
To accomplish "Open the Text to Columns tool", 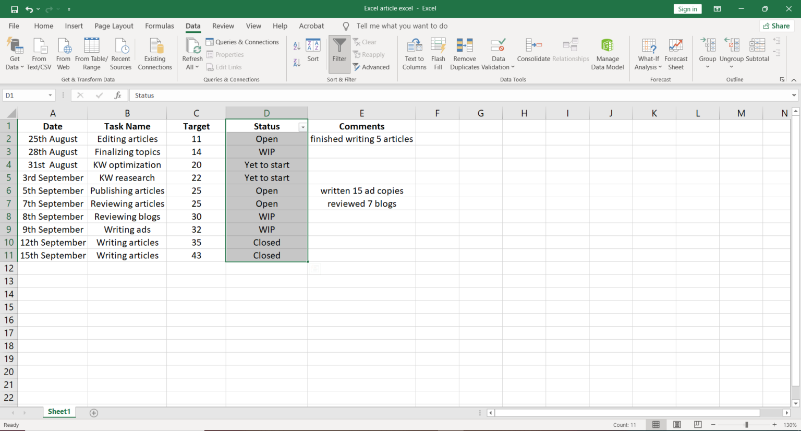I will point(414,54).
